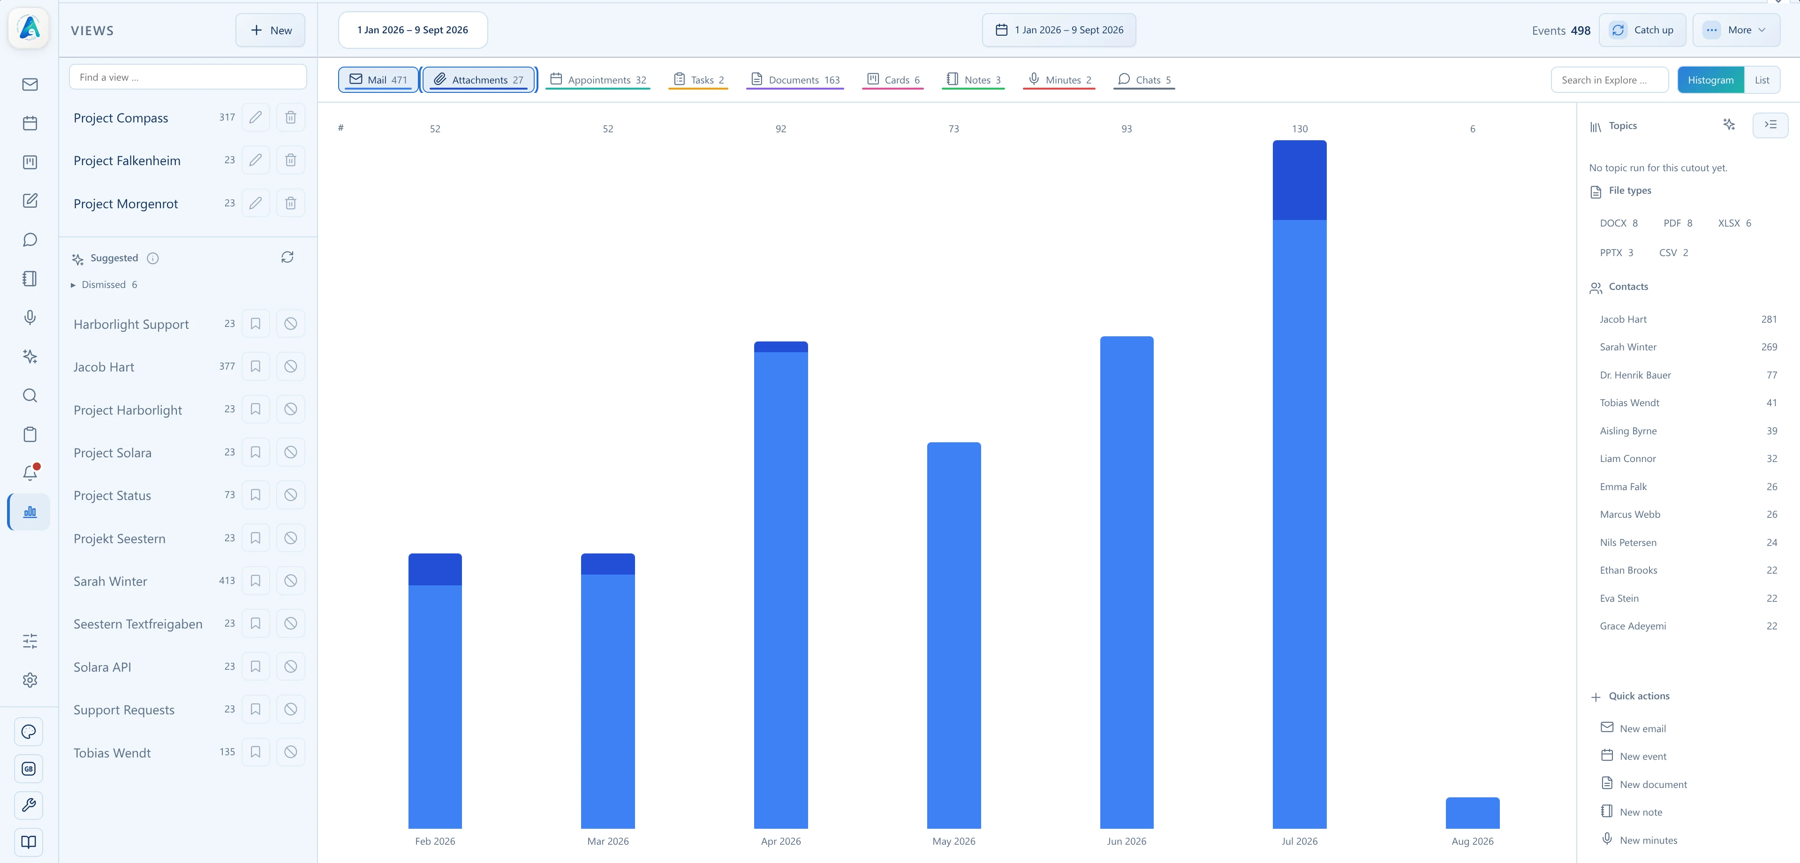Toggle the Attachments 27 filter chip
This screenshot has width=1800, height=863.
pos(479,80)
